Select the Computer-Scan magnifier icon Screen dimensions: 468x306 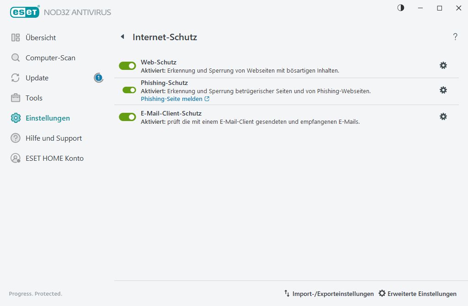(x=15, y=58)
